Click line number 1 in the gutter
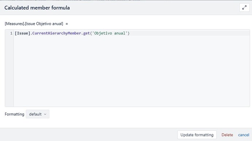Screen dimensions: 252x141 (x=11, y=33)
